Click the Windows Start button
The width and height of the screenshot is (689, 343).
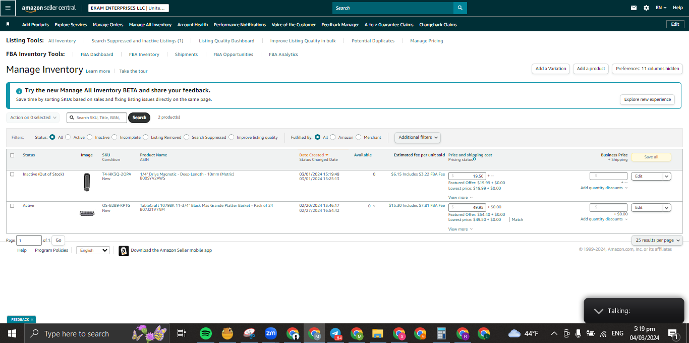pos(12,333)
